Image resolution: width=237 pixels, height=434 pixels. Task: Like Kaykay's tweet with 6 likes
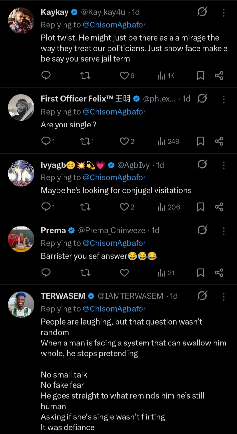tap(124, 76)
